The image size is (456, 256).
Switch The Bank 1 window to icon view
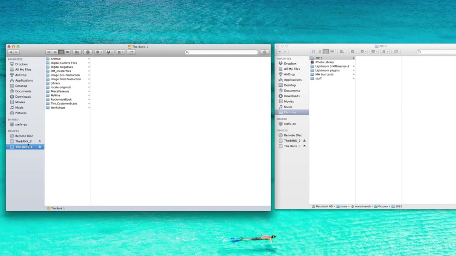(x=49, y=52)
